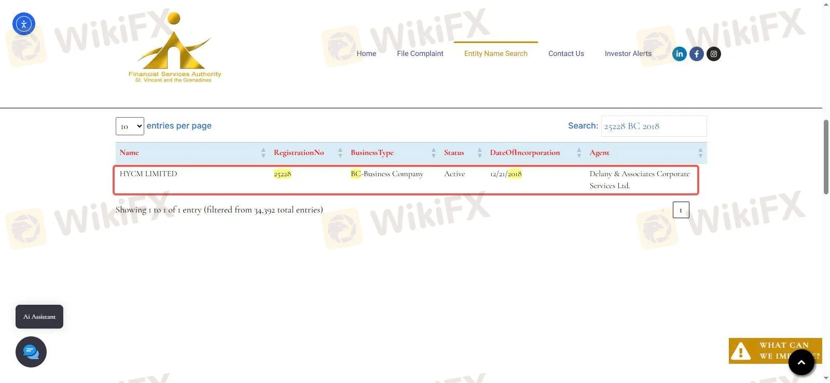Click the page vertical scrollbar thumb
Image resolution: width=830 pixels, height=383 pixels.
click(x=826, y=157)
